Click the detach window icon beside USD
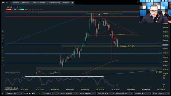 tap(7, 3)
